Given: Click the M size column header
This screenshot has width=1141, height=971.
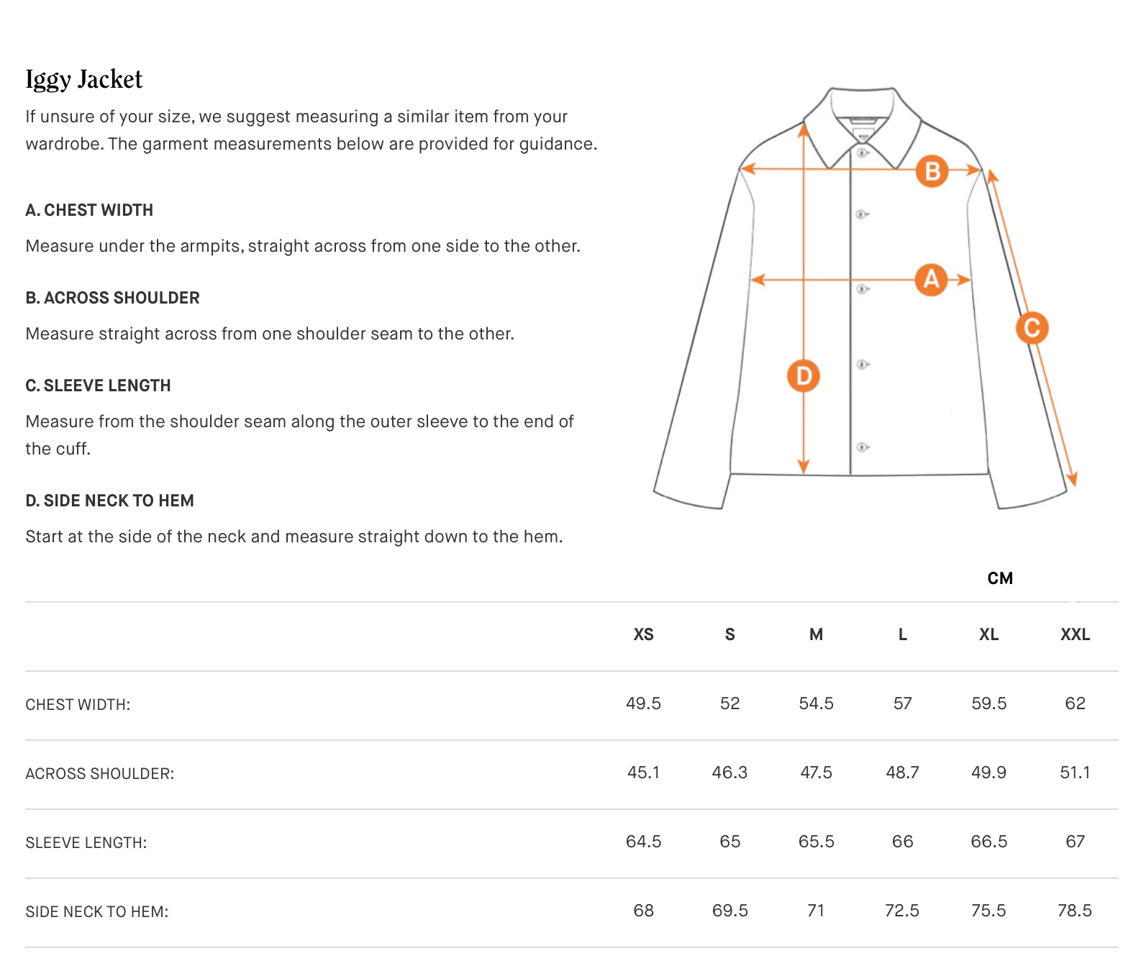Looking at the screenshot, I should click(816, 634).
